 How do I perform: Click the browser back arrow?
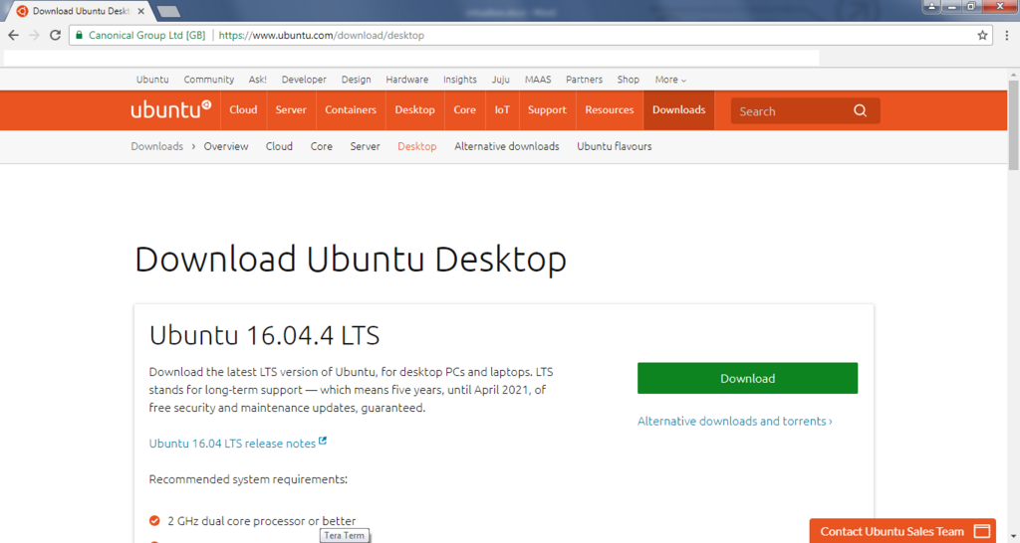pyautogui.click(x=14, y=35)
